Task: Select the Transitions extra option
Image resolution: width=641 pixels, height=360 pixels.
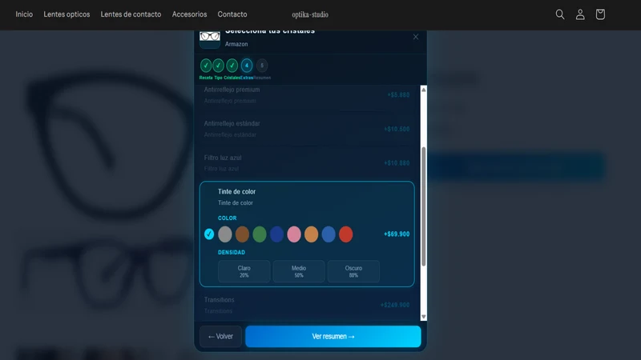Action: tap(307, 306)
